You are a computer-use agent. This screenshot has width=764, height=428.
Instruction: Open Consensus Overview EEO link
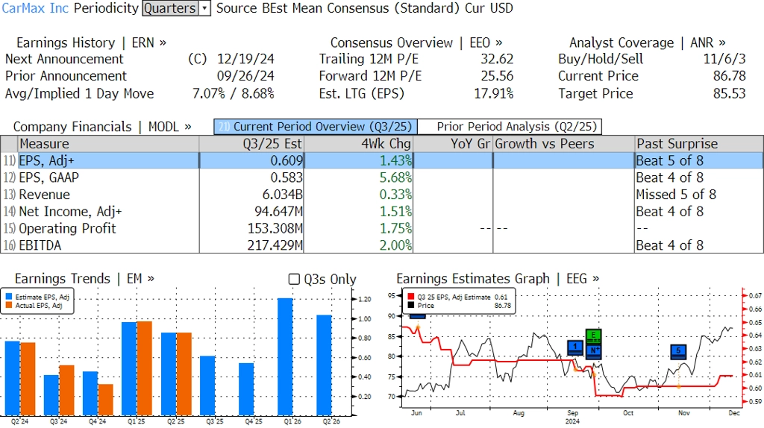(x=416, y=43)
